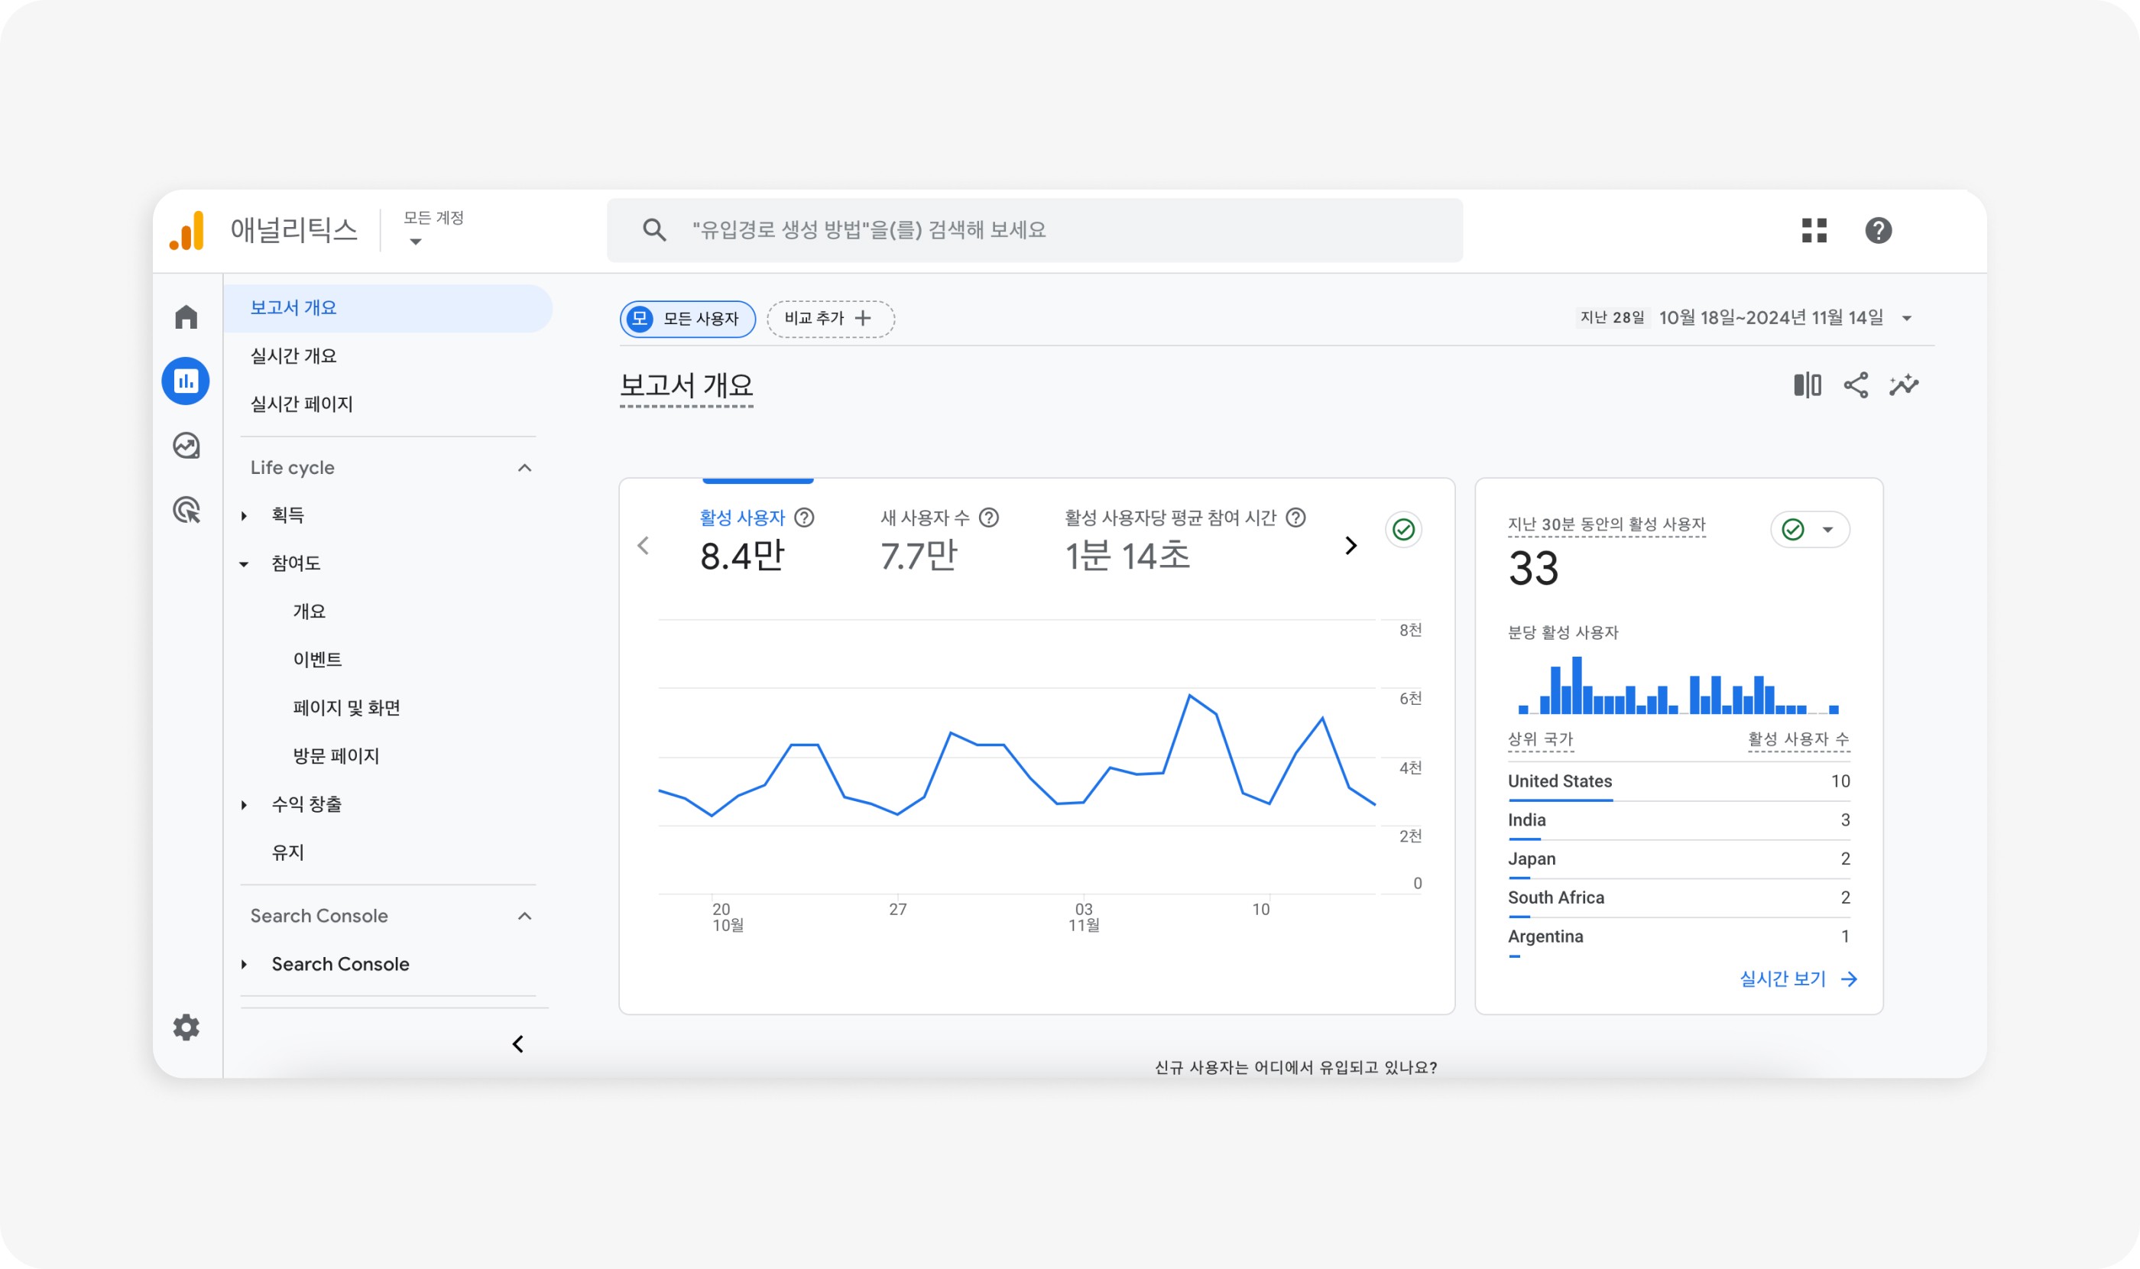Open the Home icon in left rail
Viewport: 2140px width, 1269px height.
click(x=186, y=317)
